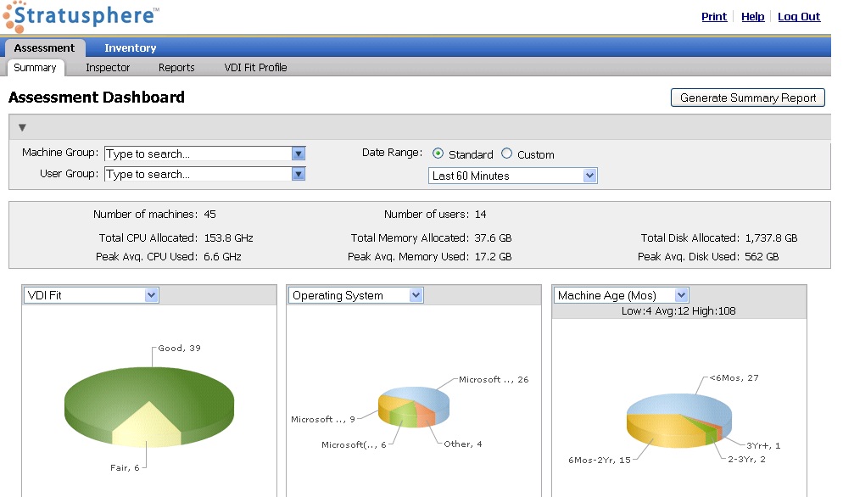Focus the Machine Group search field

(x=198, y=154)
